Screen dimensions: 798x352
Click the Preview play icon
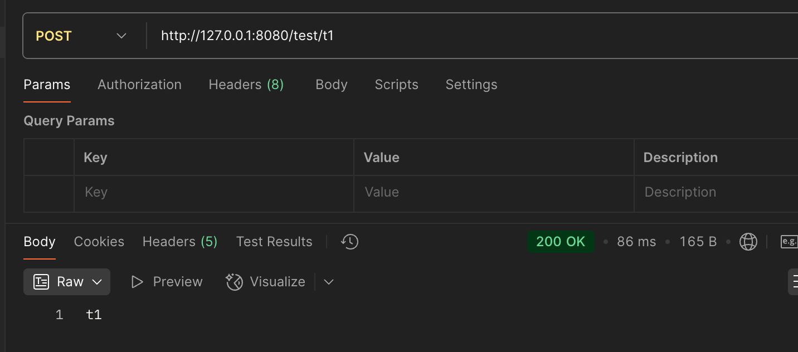pos(137,282)
